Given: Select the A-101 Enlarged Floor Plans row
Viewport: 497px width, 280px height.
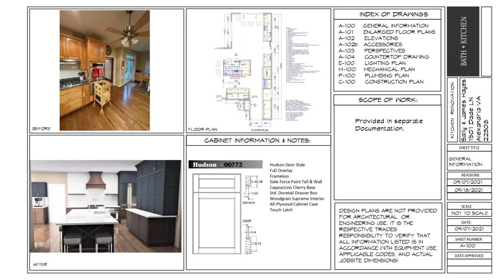Looking at the screenshot, I should pos(387,32).
